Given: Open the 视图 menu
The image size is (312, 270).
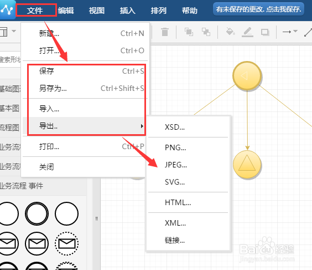Looking at the screenshot, I should tap(97, 10).
